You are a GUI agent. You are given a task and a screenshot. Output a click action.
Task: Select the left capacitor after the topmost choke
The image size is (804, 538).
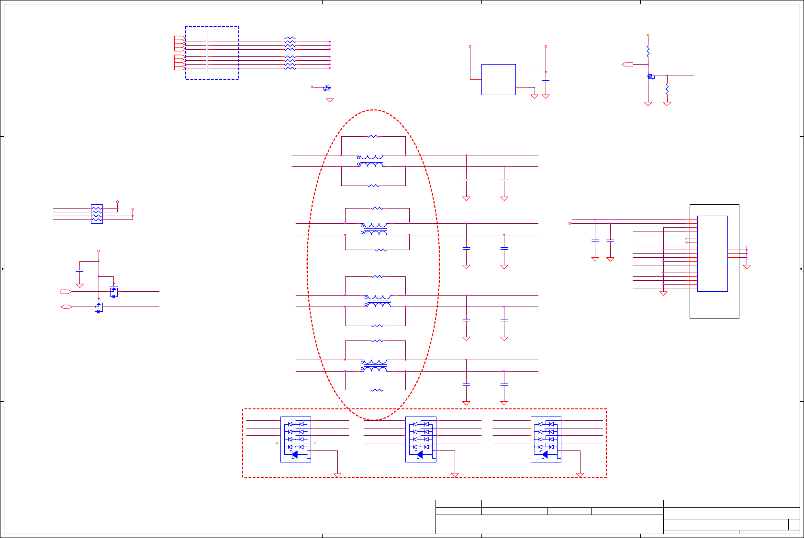tap(466, 180)
